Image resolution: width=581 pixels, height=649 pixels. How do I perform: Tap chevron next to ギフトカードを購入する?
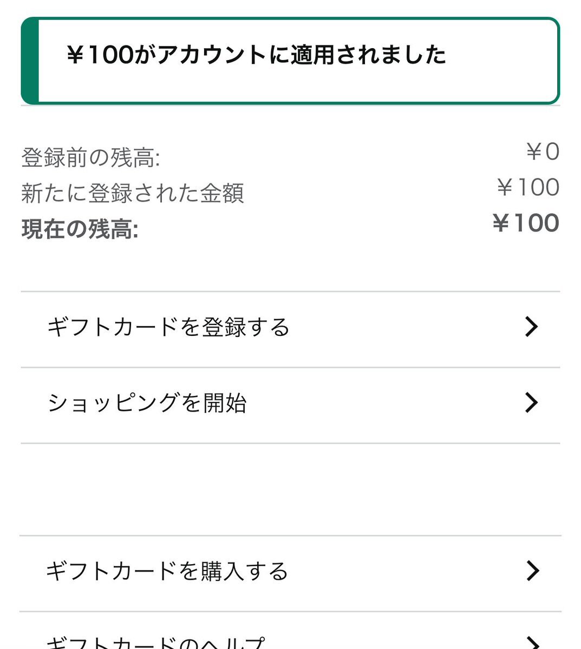(532, 571)
